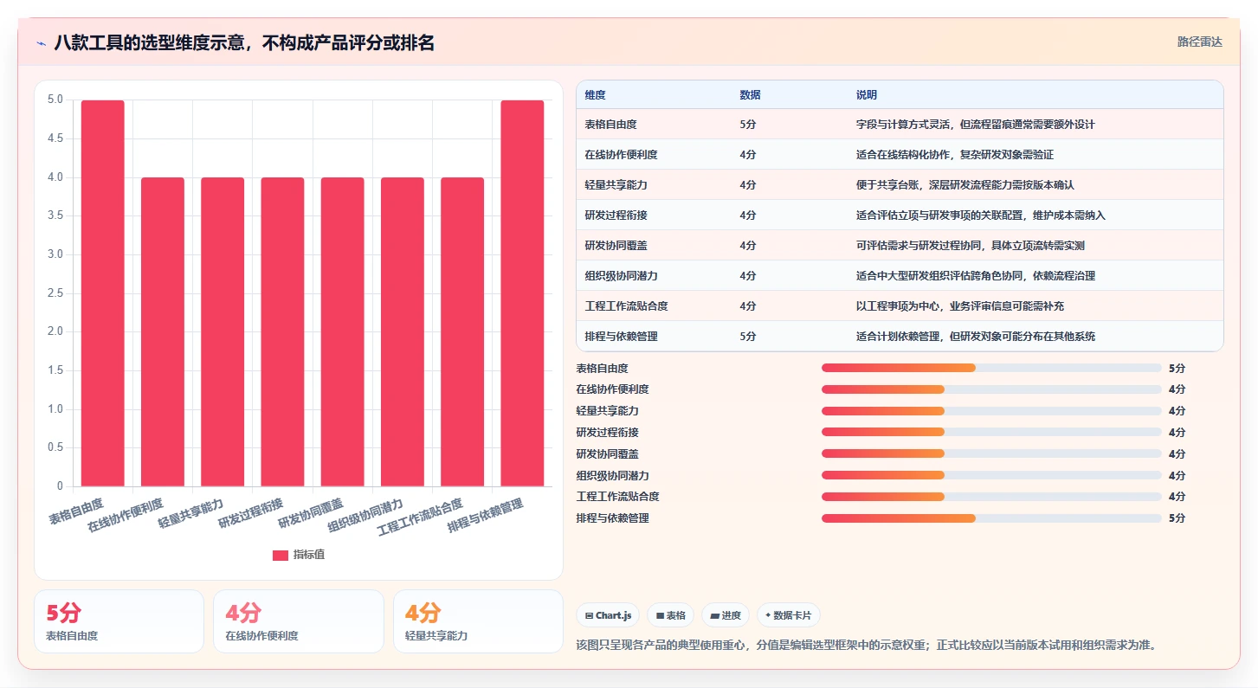Toggle the 指标值 legend color box
The width and height of the screenshot is (1258, 688).
(x=281, y=555)
